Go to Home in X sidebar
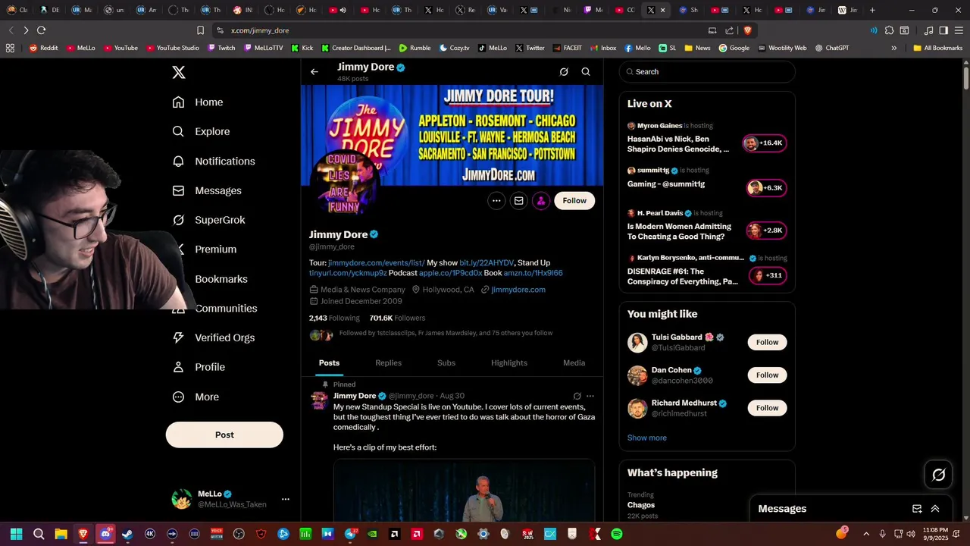 pyautogui.click(x=198, y=102)
